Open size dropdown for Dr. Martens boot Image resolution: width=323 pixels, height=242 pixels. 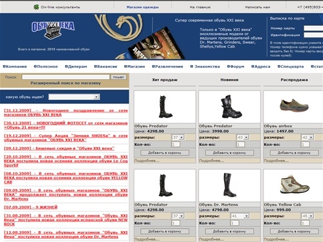pyautogui.click(x=240, y=216)
